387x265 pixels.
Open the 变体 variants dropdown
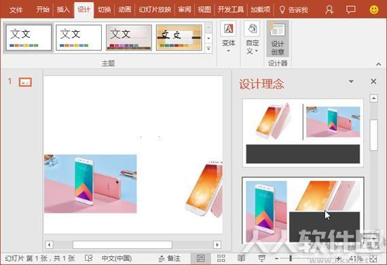pyautogui.click(x=228, y=37)
